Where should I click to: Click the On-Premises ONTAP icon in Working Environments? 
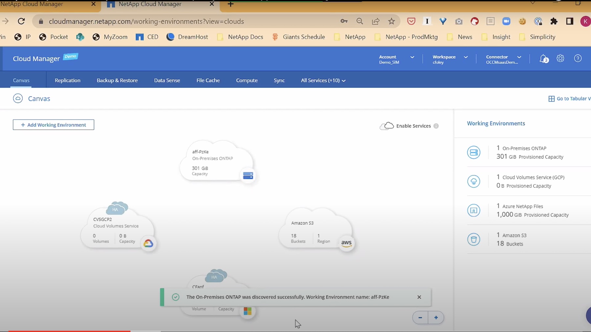coord(473,152)
